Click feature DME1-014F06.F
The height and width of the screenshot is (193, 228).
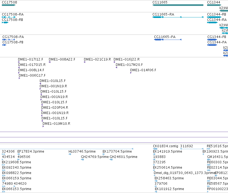pos(131,73)
